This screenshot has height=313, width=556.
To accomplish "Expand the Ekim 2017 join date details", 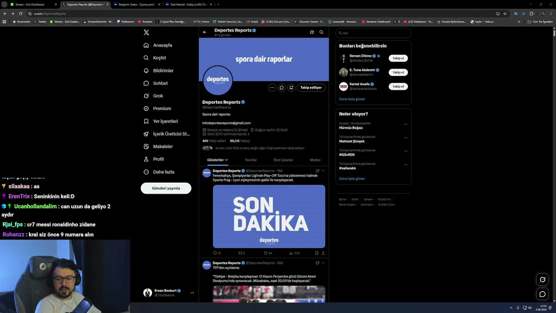I will [x=226, y=134].
